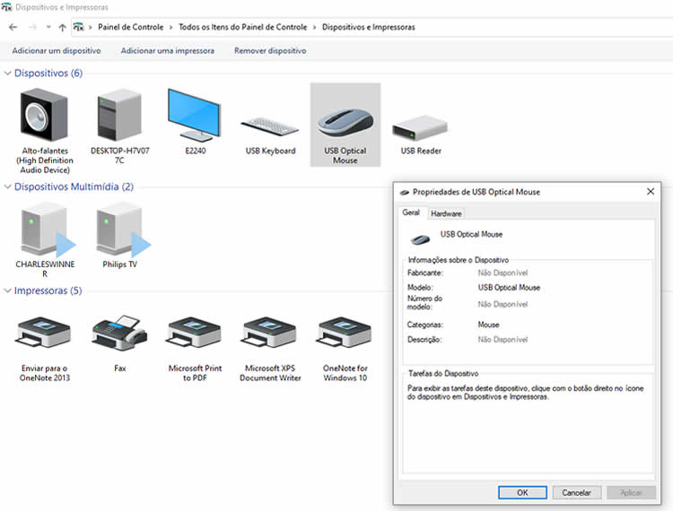
Task: Click the Categorias value Mouse
Action: pyautogui.click(x=488, y=325)
